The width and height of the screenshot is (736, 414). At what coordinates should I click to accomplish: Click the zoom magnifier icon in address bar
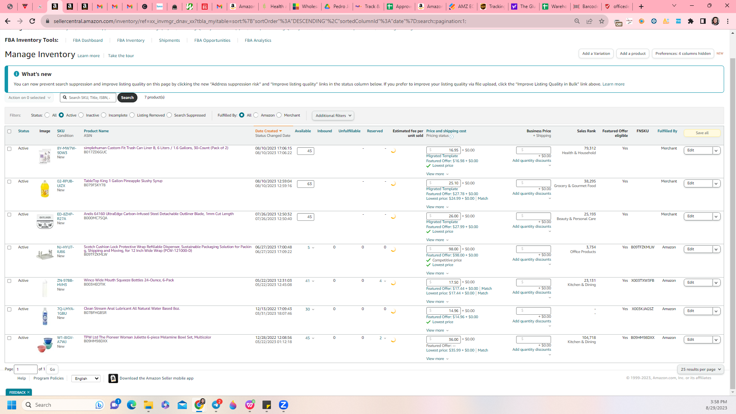[x=577, y=21]
